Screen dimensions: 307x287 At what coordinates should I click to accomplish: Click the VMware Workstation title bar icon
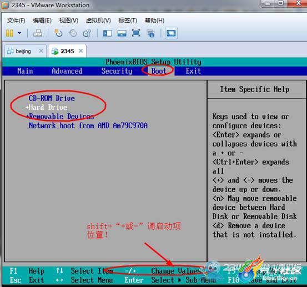(x=4, y=5)
